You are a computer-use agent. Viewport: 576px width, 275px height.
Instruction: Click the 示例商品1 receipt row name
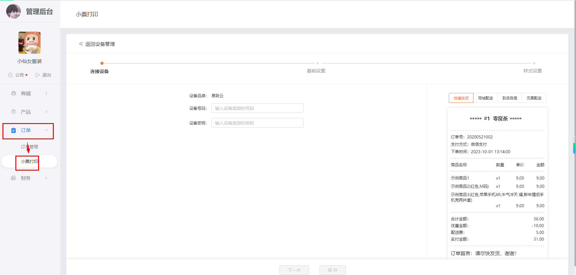(460, 178)
